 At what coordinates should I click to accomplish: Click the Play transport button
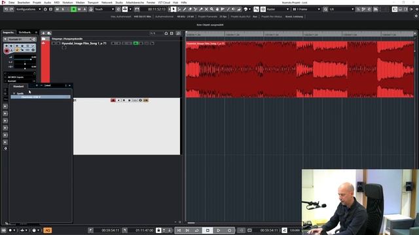click(x=219, y=230)
